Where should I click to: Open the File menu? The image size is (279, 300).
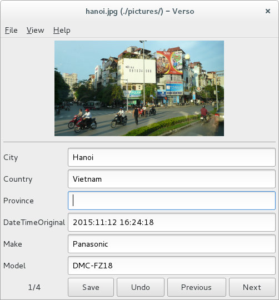(x=11, y=30)
